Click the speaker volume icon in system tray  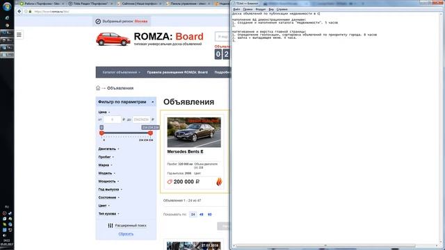[x=5, y=235]
